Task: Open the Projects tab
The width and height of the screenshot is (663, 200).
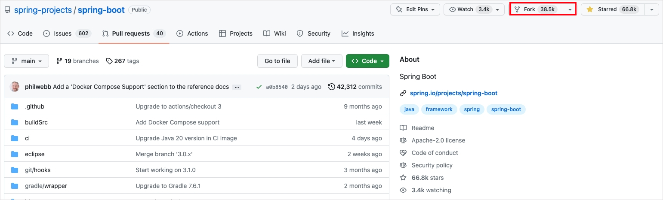Action: pos(236,33)
